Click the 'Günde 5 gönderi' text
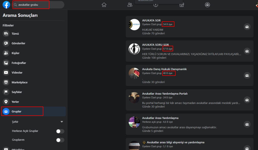This screenshot has height=150, width=258. [153, 131]
